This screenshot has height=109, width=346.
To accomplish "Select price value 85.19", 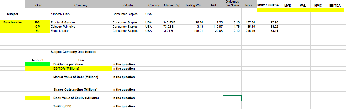I will point(249,27).
